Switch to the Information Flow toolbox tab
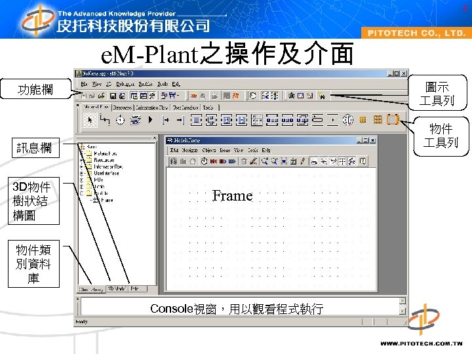The height and width of the screenshot is (354, 472). [151, 107]
